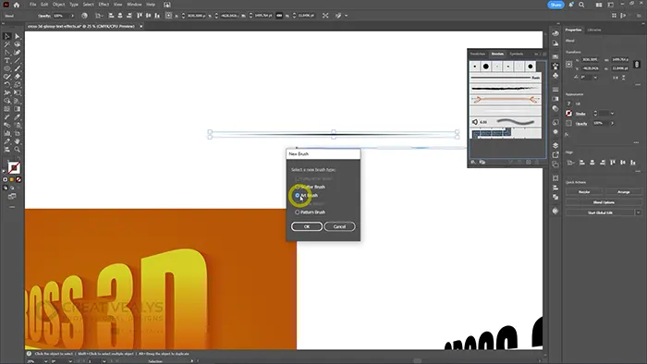The height and width of the screenshot is (364, 647).
Task: Select the Direct Selection tool
Action: [18, 36]
